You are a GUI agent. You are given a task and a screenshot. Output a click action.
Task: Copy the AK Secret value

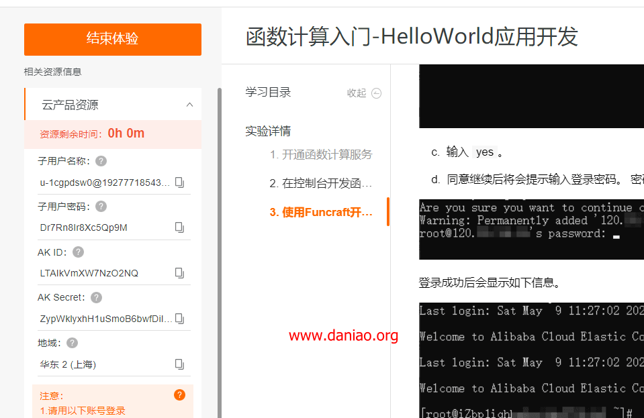(179, 318)
